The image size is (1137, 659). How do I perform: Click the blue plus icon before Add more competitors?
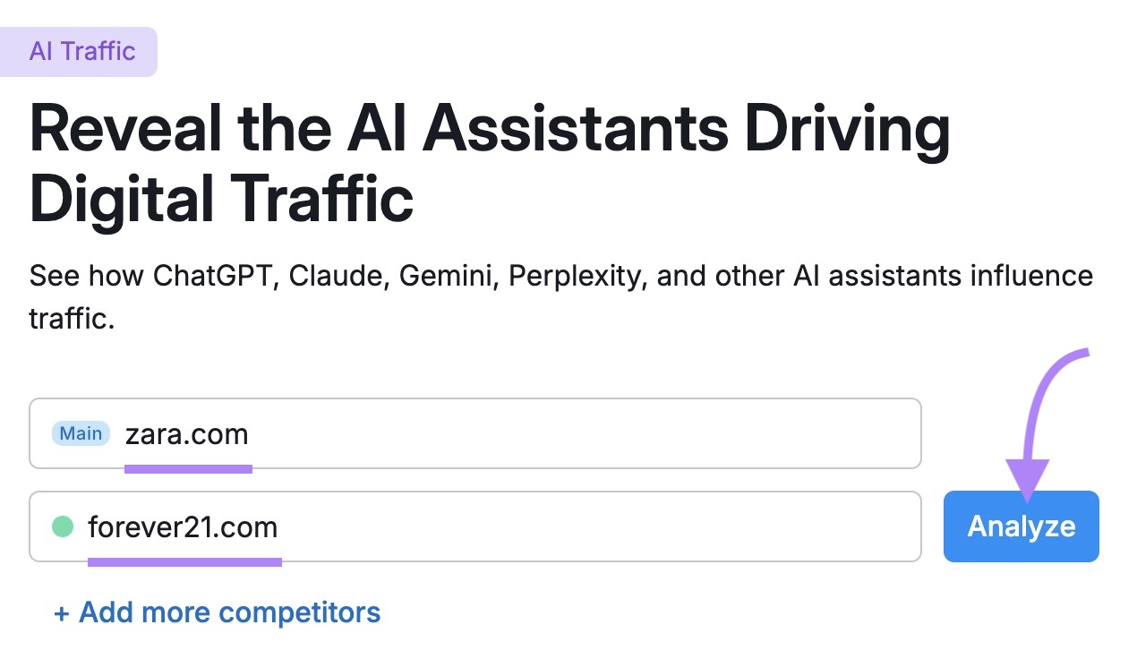point(63,612)
